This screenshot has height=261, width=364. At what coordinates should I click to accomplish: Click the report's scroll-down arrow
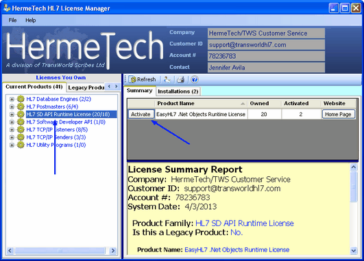353,250
